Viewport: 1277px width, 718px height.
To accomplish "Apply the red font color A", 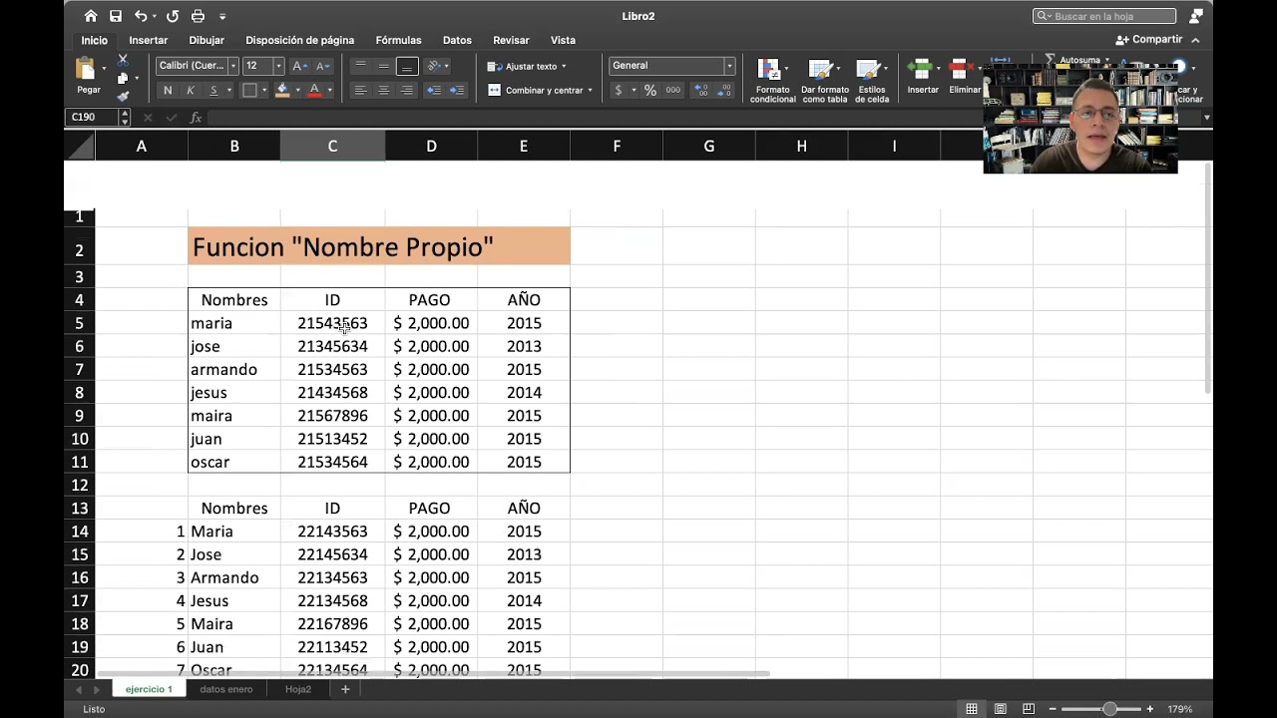I will coord(314,90).
